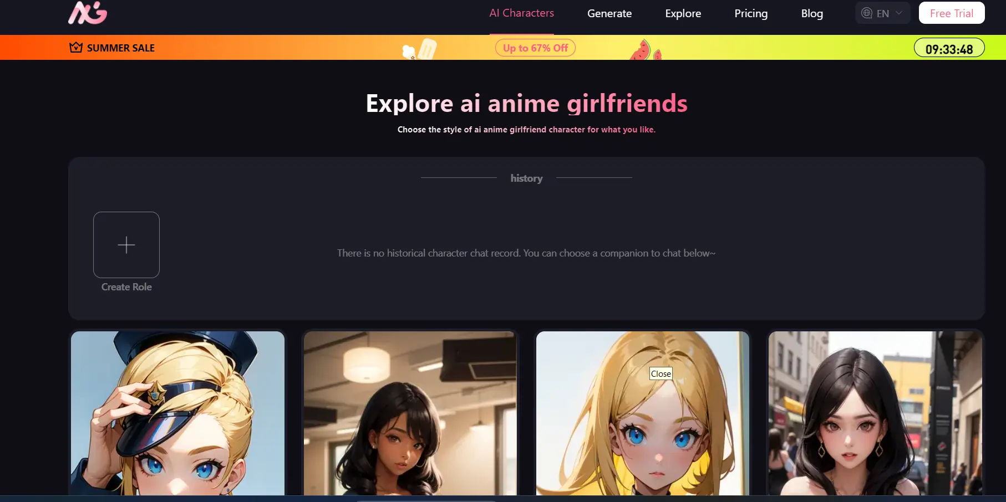Click the SUMMER SALE banner text
This screenshot has width=1006, height=502.
[121, 48]
